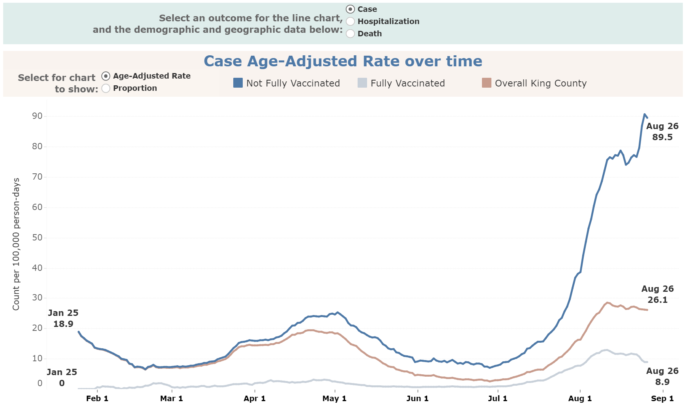Click the Not Fully Vaccinated blue swatch
This screenshot has height=413, width=686.
(x=238, y=83)
